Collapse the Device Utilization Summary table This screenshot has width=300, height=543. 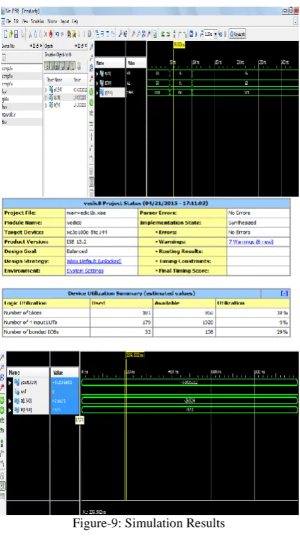point(284,294)
